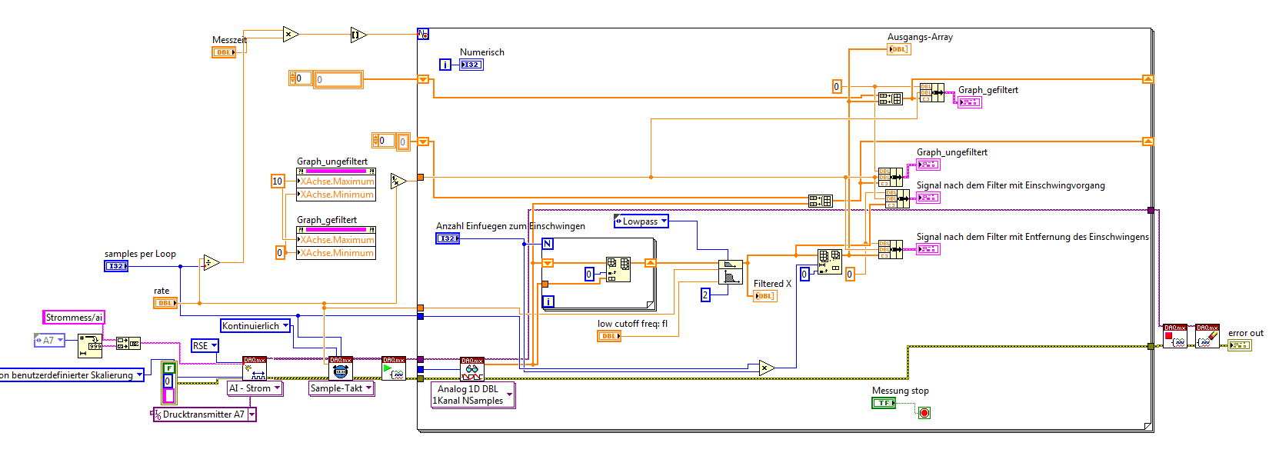Click the upper-right shift register on loop border
Screen dimensions: 1269x466
pyautogui.click(x=1147, y=79)
